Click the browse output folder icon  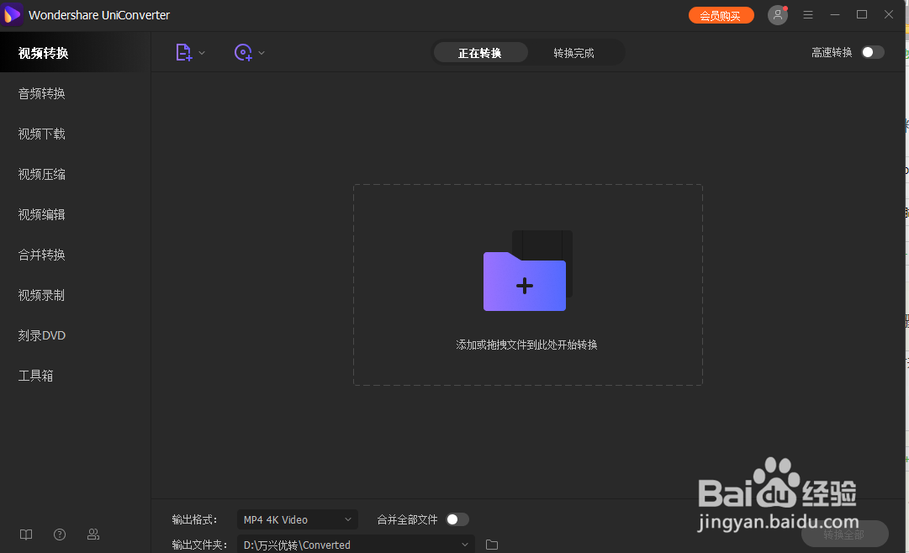point(492,544)
